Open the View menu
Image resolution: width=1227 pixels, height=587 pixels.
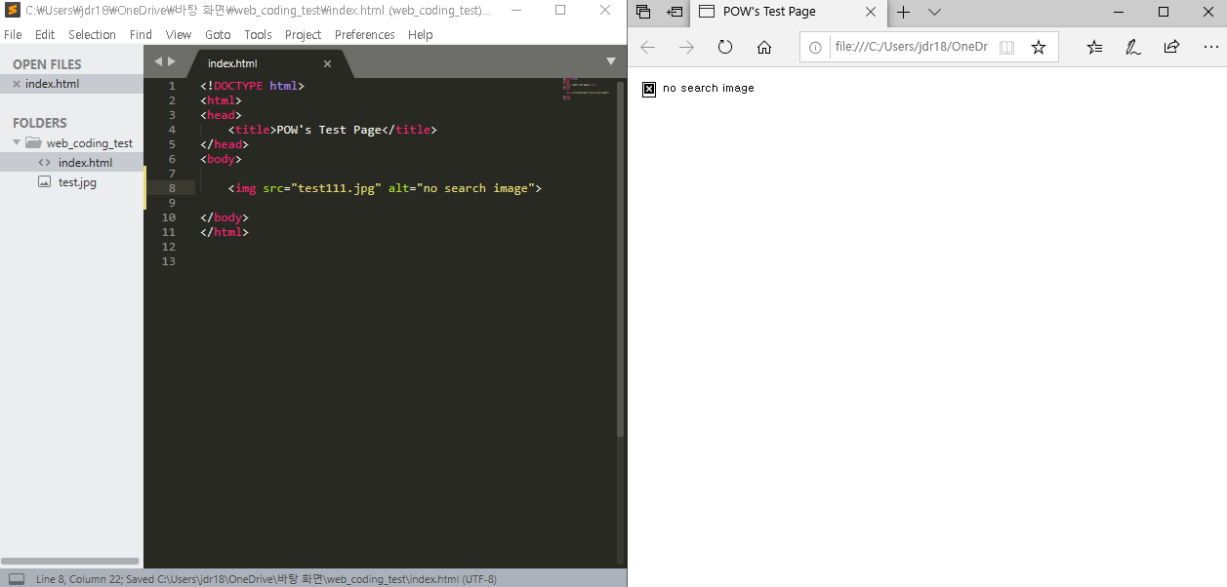pyautogui.click(x=179, y=34)
